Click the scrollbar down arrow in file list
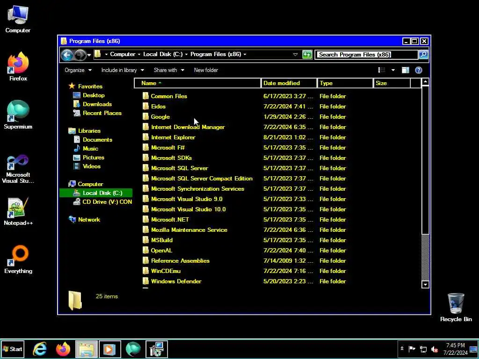The image size is (479, 359). point(425,285)
